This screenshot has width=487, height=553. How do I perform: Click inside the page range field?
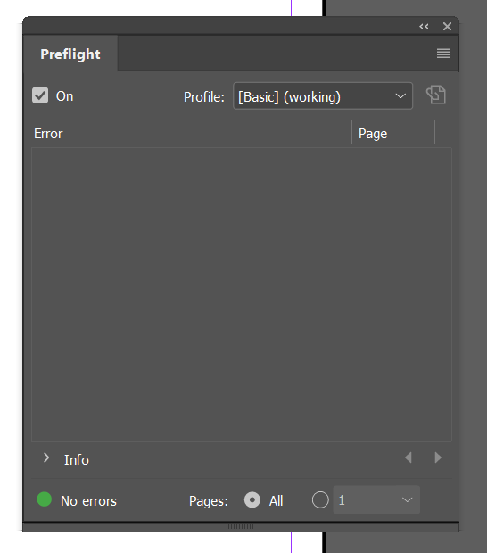367,499
